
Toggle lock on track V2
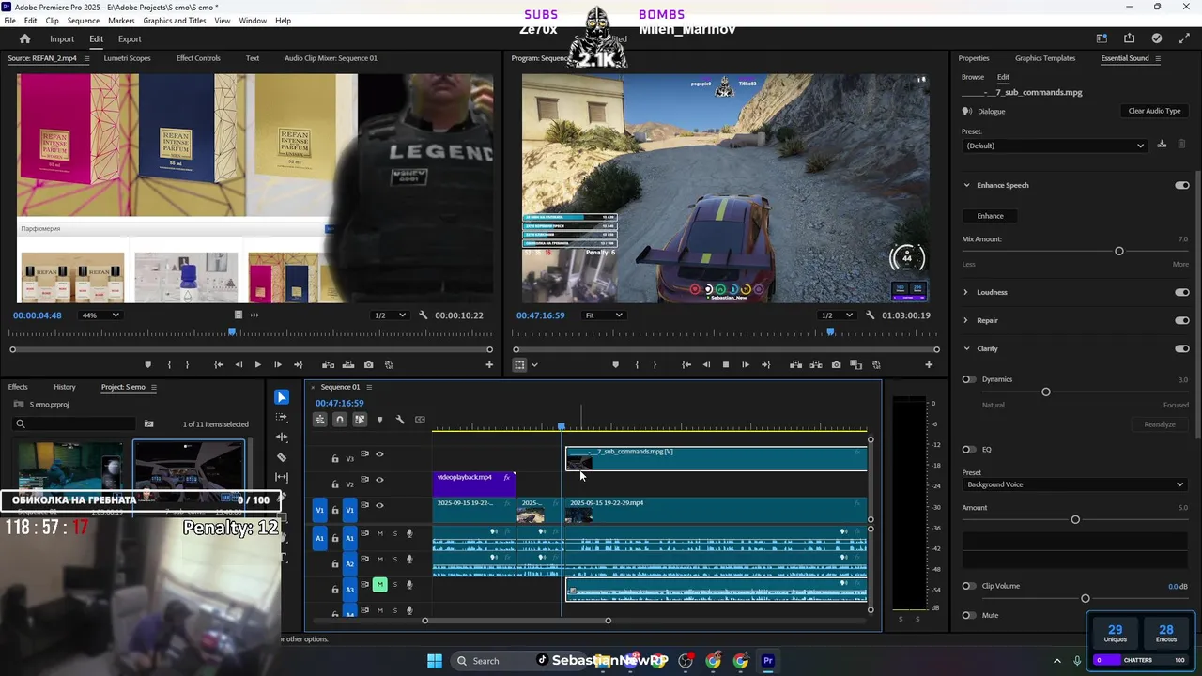(335, 484)
